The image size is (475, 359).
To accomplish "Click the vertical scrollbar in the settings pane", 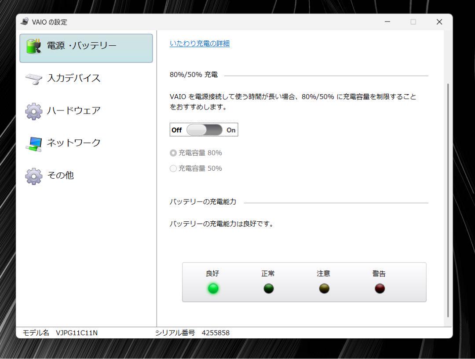I will [x=448, y=200].
